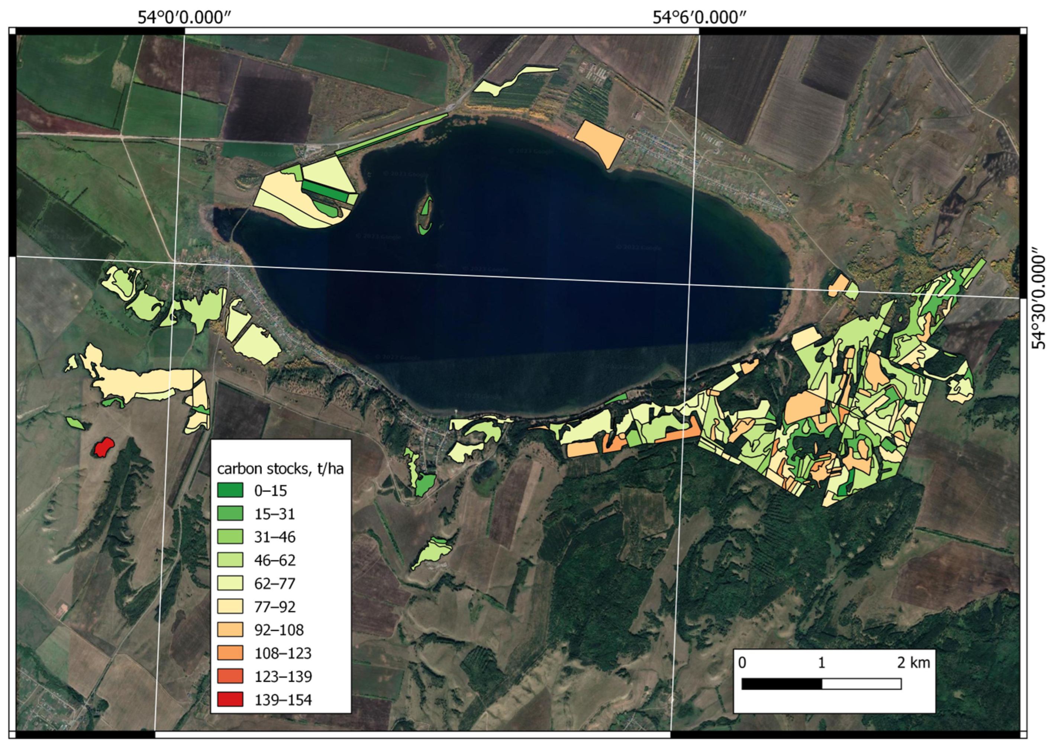The width and height of the screenshot is (1055, 752).
Task: Click the 46–62 legend color swatch
Action: [x=230, y=560]
